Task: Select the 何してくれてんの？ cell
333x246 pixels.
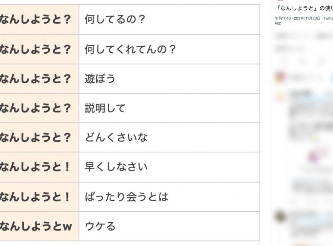Action: (169, 49)
